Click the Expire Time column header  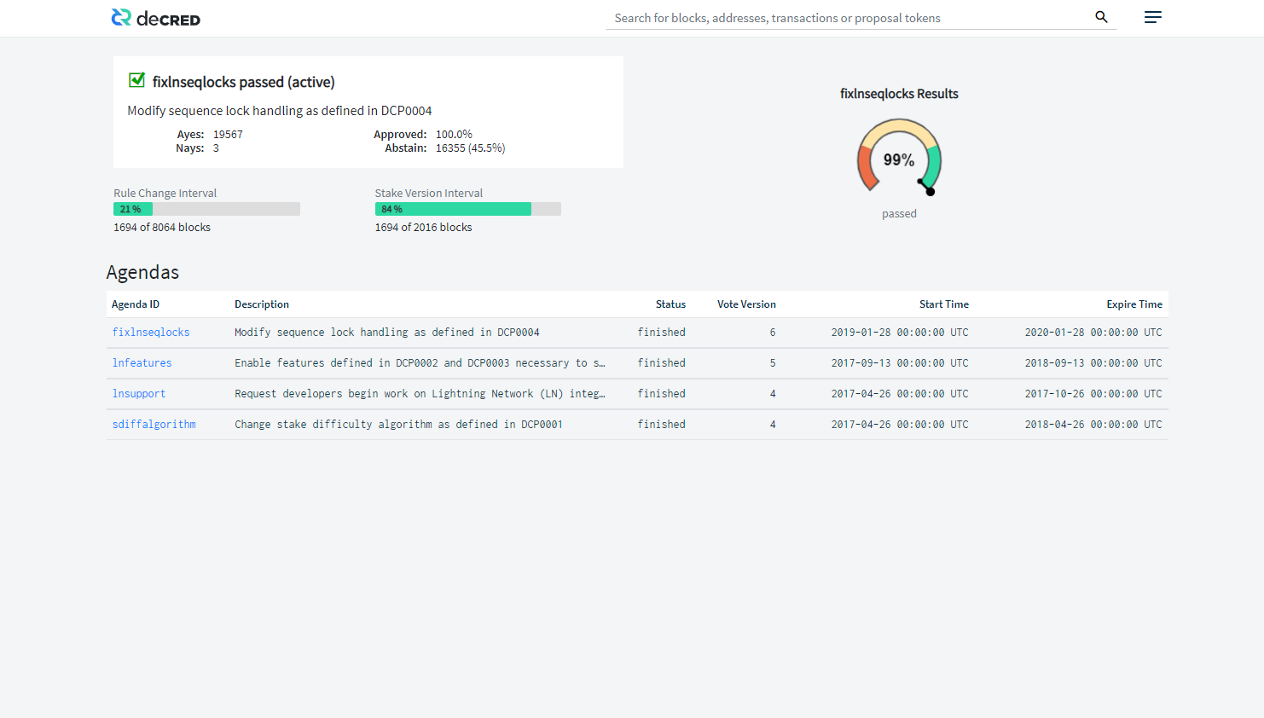(x=1134, y=304)
